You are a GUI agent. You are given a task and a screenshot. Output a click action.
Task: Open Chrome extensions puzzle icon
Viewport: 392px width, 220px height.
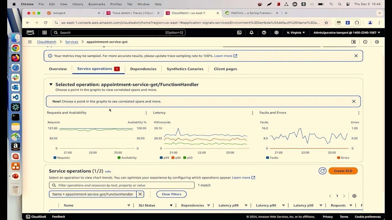pyautogui.click(x=357, y=22)
